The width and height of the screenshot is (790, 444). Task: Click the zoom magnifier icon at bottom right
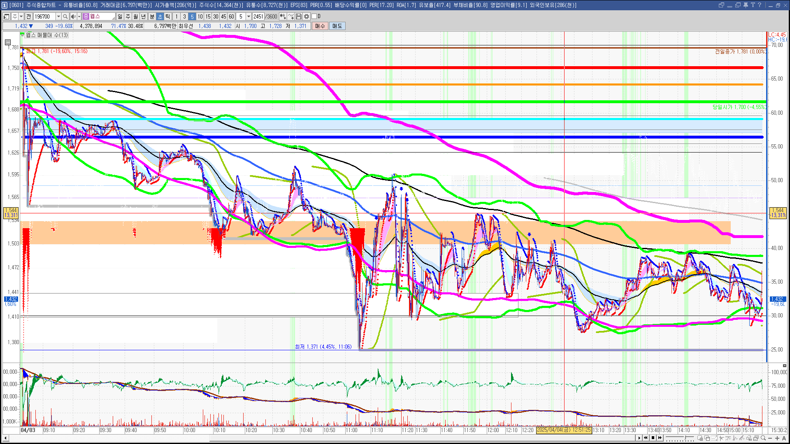tap(763, 438)
